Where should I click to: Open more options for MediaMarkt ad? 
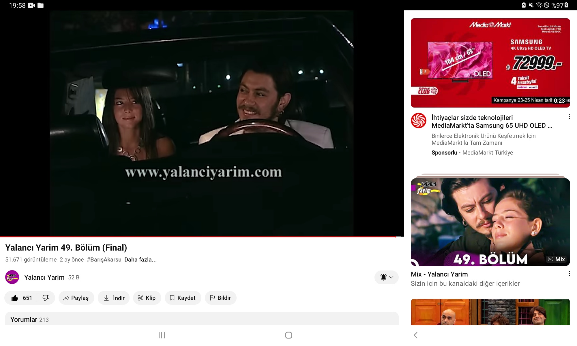point(569,117)
